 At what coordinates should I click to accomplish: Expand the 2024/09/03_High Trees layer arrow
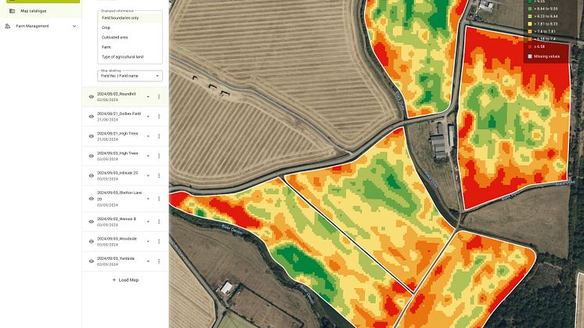point(148,156)
